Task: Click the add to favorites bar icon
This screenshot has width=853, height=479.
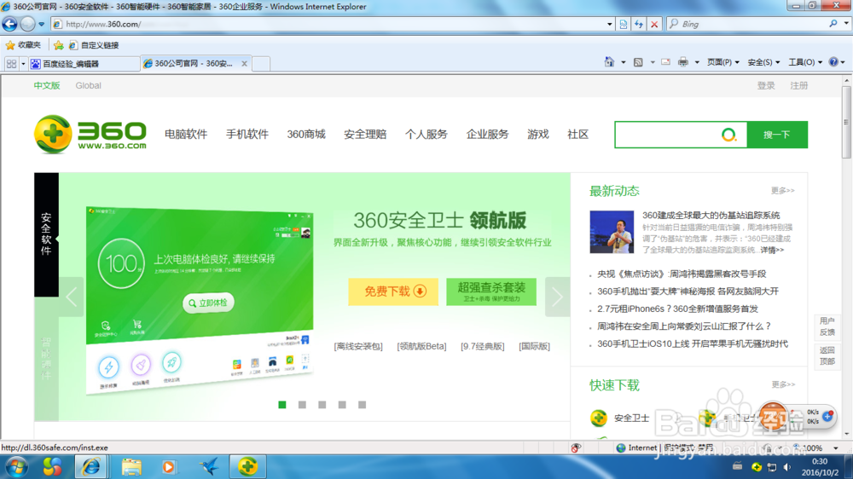Action: point(58,45)
